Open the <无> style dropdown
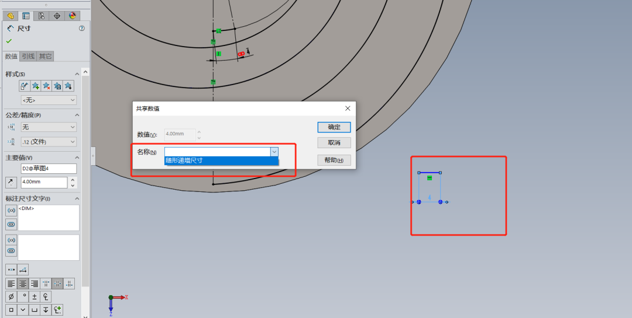The width and height of the screenshot is (632, 318). [x=49, y=100]
